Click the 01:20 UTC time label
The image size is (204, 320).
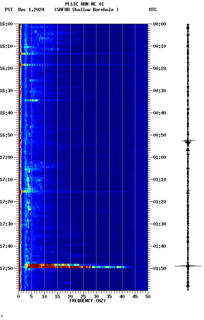coord(160,202)
